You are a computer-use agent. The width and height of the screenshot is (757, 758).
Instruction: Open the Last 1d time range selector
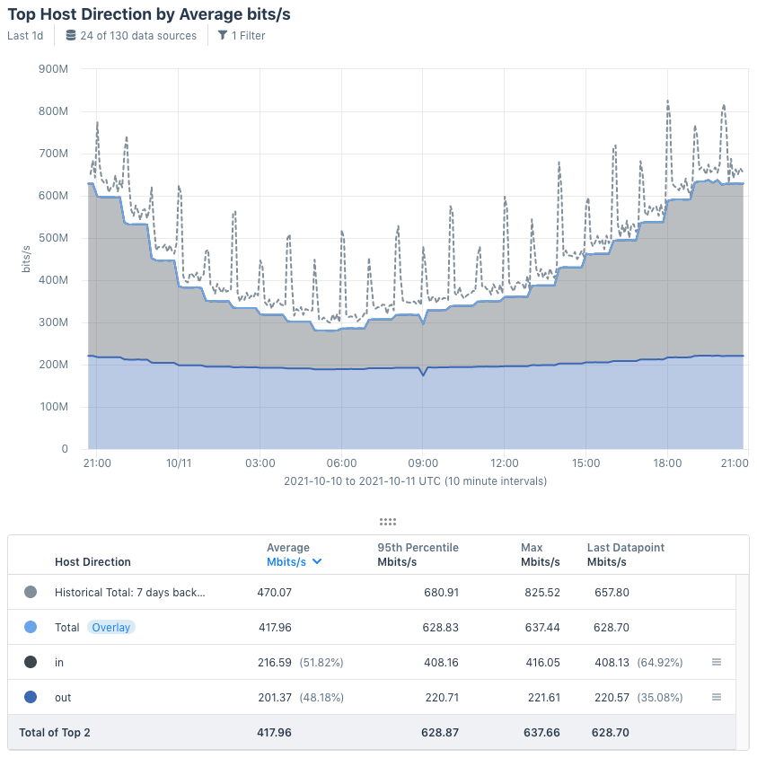pos(25,36)
